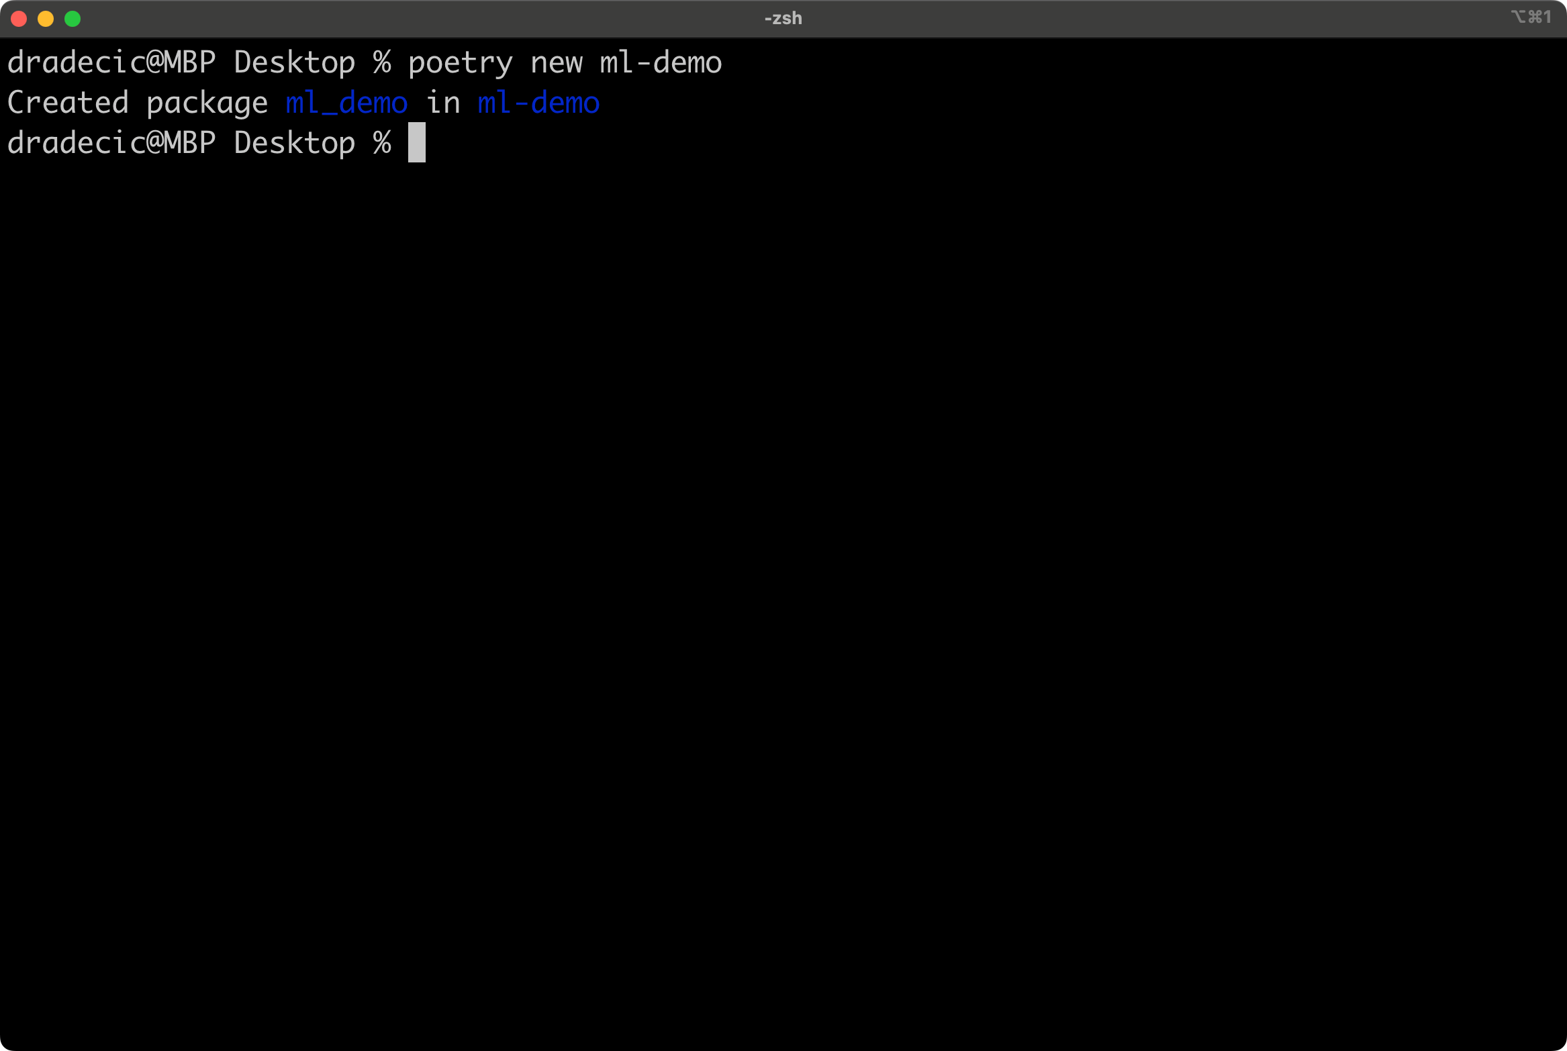Click the red close window button
1567x1051 pixels.
pyautogui.click(x=19, y=19)
